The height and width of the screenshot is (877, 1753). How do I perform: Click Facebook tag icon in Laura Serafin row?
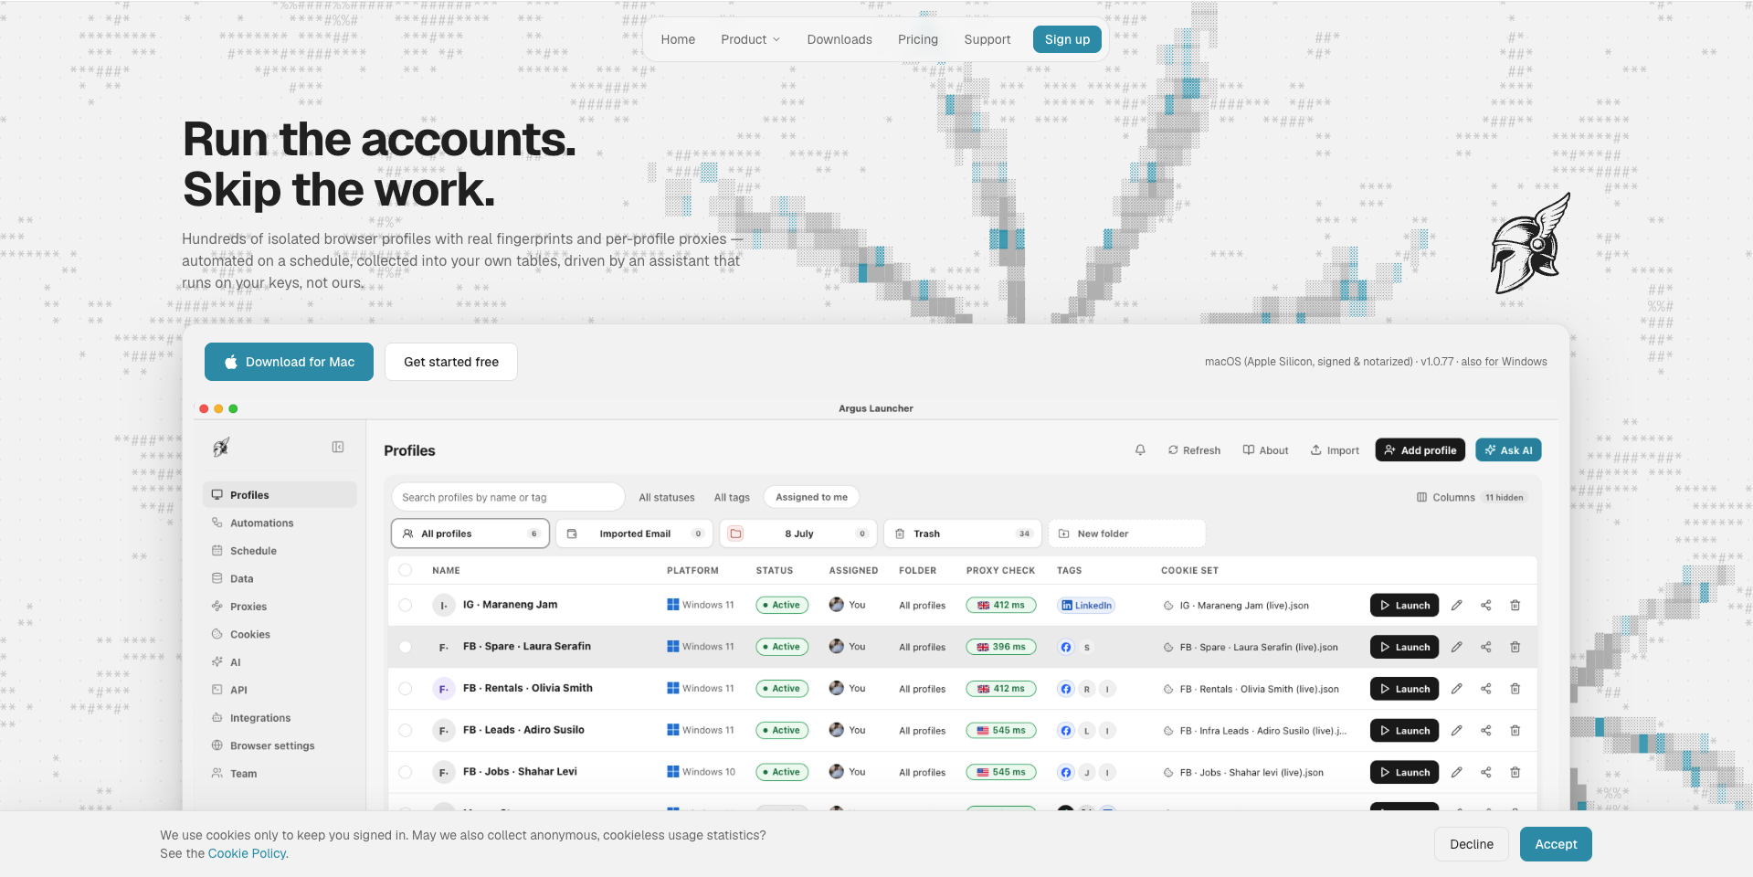click(1066, 647)
